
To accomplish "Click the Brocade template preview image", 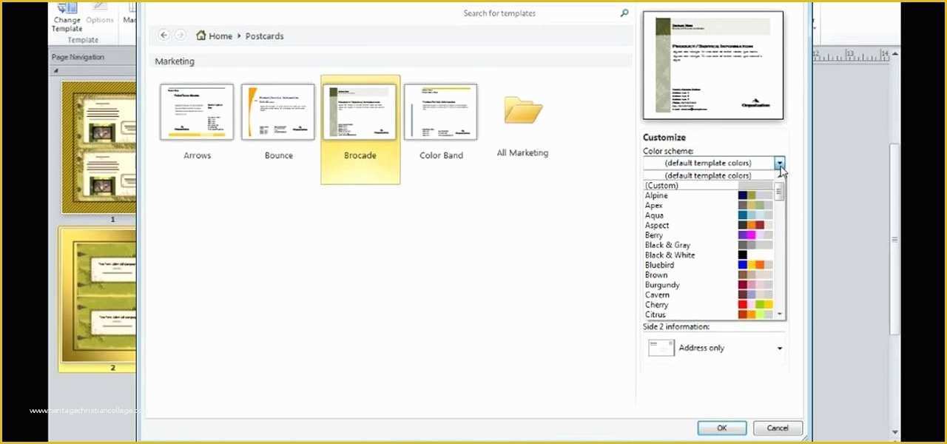I will [713, 65].
